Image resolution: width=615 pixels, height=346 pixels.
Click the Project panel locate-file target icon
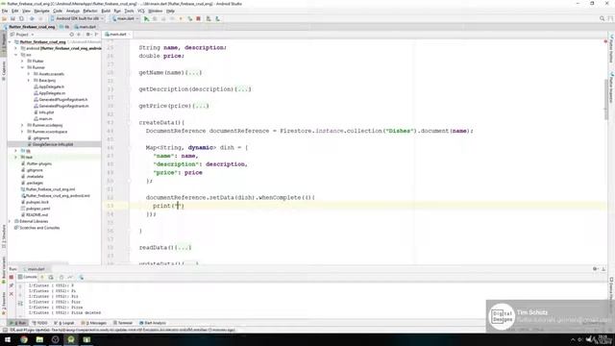tap(71, 35)
